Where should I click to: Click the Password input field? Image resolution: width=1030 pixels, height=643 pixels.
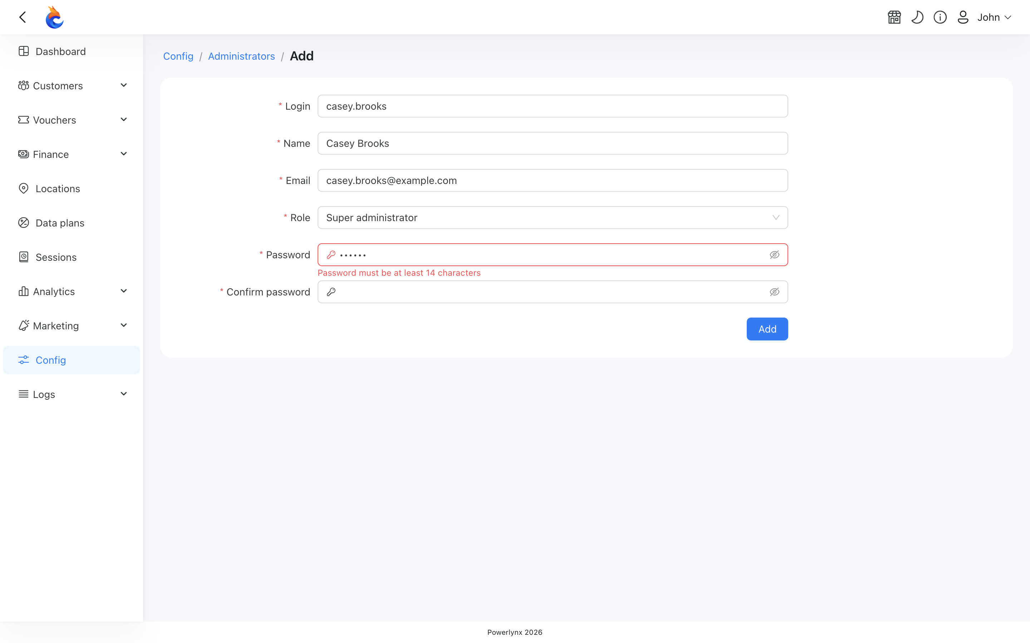(553, 255)
